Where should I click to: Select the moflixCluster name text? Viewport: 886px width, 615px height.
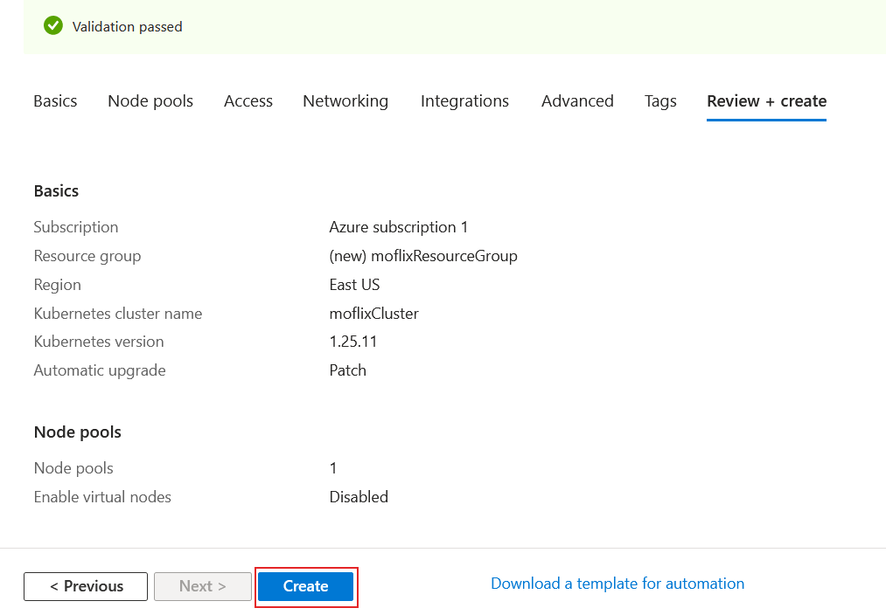point(374,313)
